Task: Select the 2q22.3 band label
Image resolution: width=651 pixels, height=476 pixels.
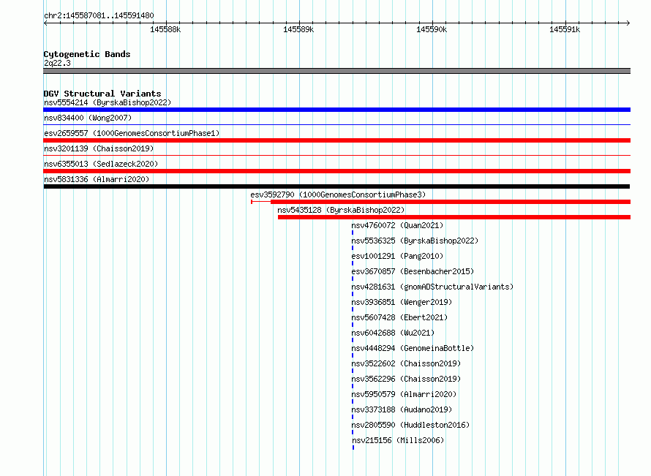Action: (x=57, y=63)
